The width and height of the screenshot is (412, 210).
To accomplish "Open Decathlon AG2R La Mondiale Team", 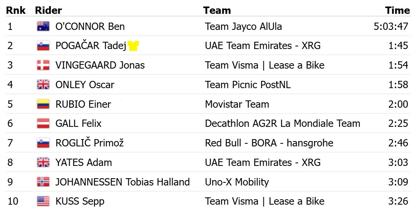I will (x=282, y=124).
